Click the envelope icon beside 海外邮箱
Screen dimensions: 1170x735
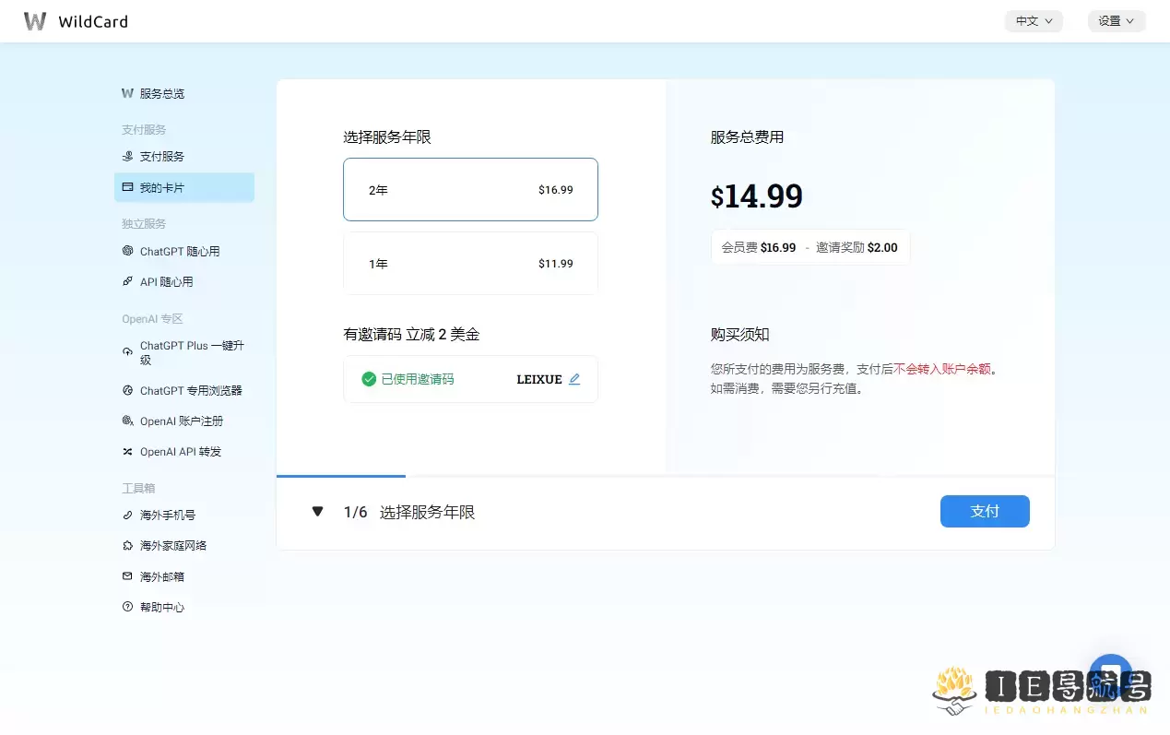tap(128, 575)
